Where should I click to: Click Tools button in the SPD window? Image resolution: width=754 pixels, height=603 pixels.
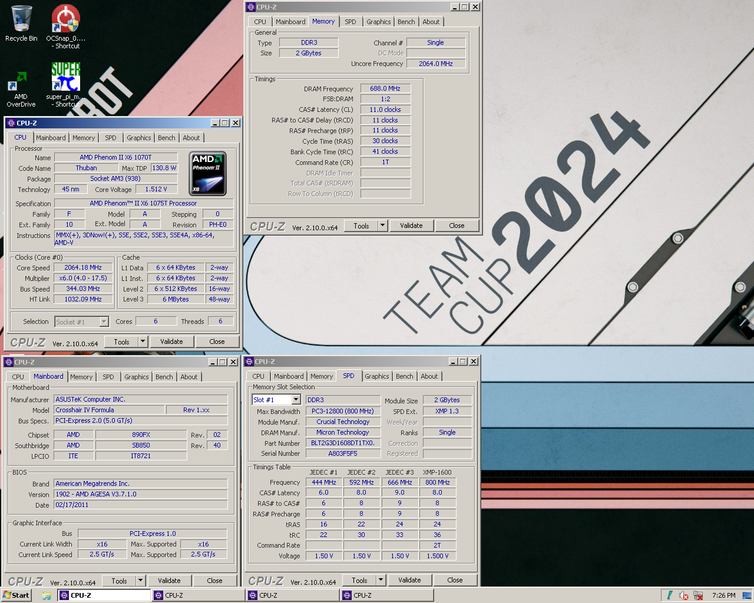(360, 580)
